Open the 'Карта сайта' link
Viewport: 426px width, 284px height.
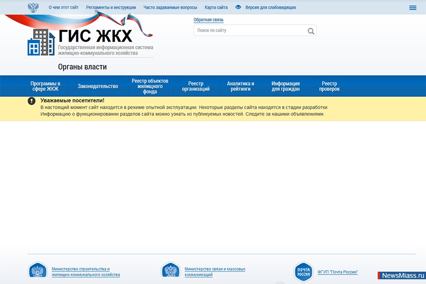tap(216, 8)
